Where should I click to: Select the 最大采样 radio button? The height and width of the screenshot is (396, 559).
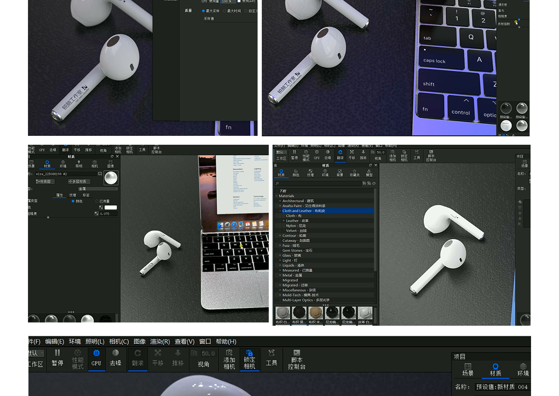coord(204,11)
